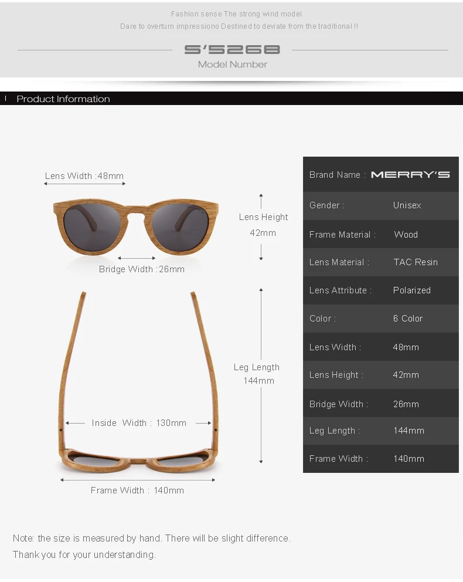Click the S'5268 model number logo
Viewport: 463px width, 582px height.
click(232, 49)
